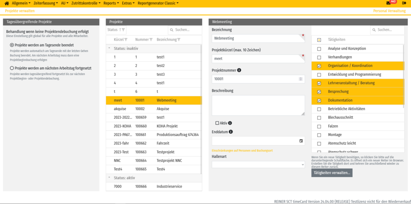411x204 pixels.
Task: Open the Allgemein menu
Action: pyautogui.click(x=21, y=3)
